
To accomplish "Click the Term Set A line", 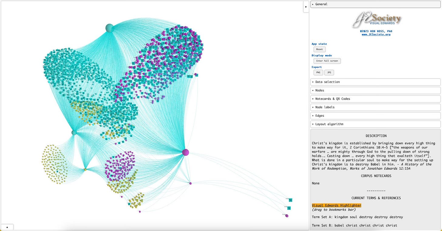I will point(357,217).
